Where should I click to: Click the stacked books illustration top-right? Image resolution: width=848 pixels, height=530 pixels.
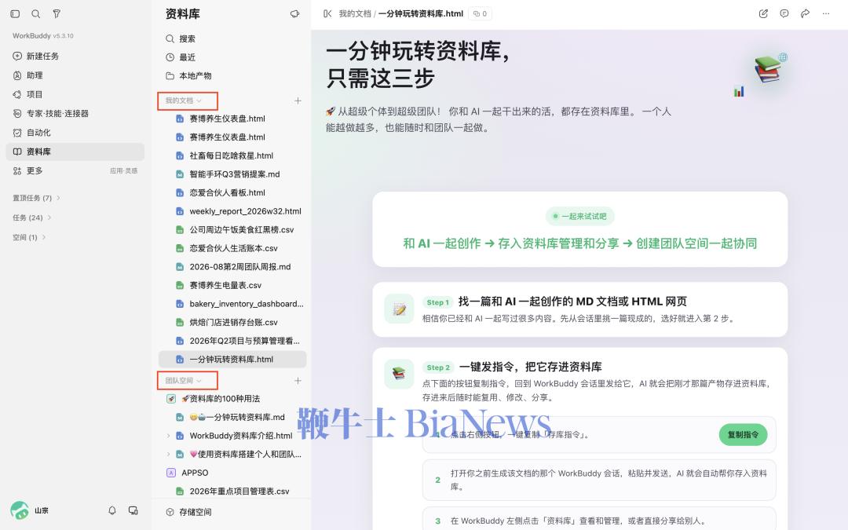pos(767,69)
